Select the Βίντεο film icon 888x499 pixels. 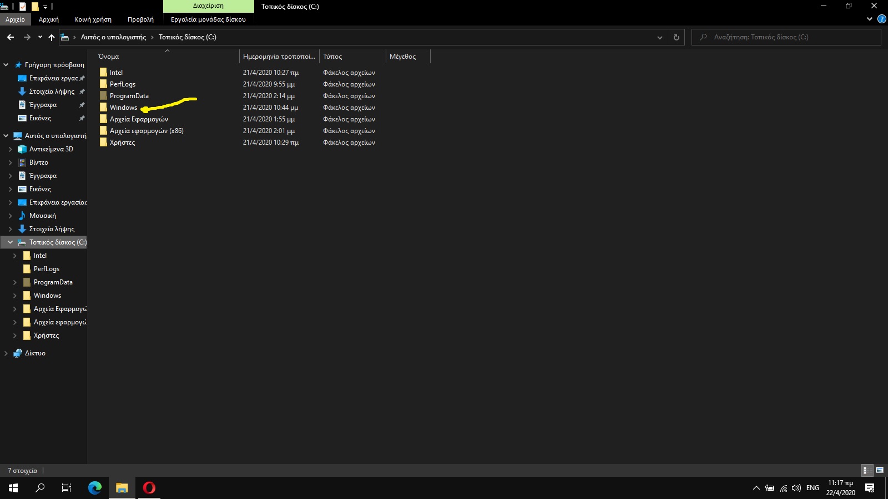[22, 162]
